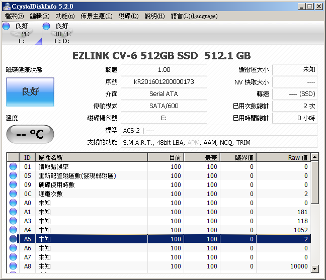Viewport: 326px width, 280px height.
Task: Open the 磁碟(D) menu
Action: (128, 16)
